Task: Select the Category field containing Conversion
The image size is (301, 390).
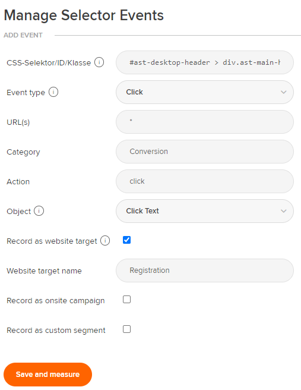Action: pos(205,152)
